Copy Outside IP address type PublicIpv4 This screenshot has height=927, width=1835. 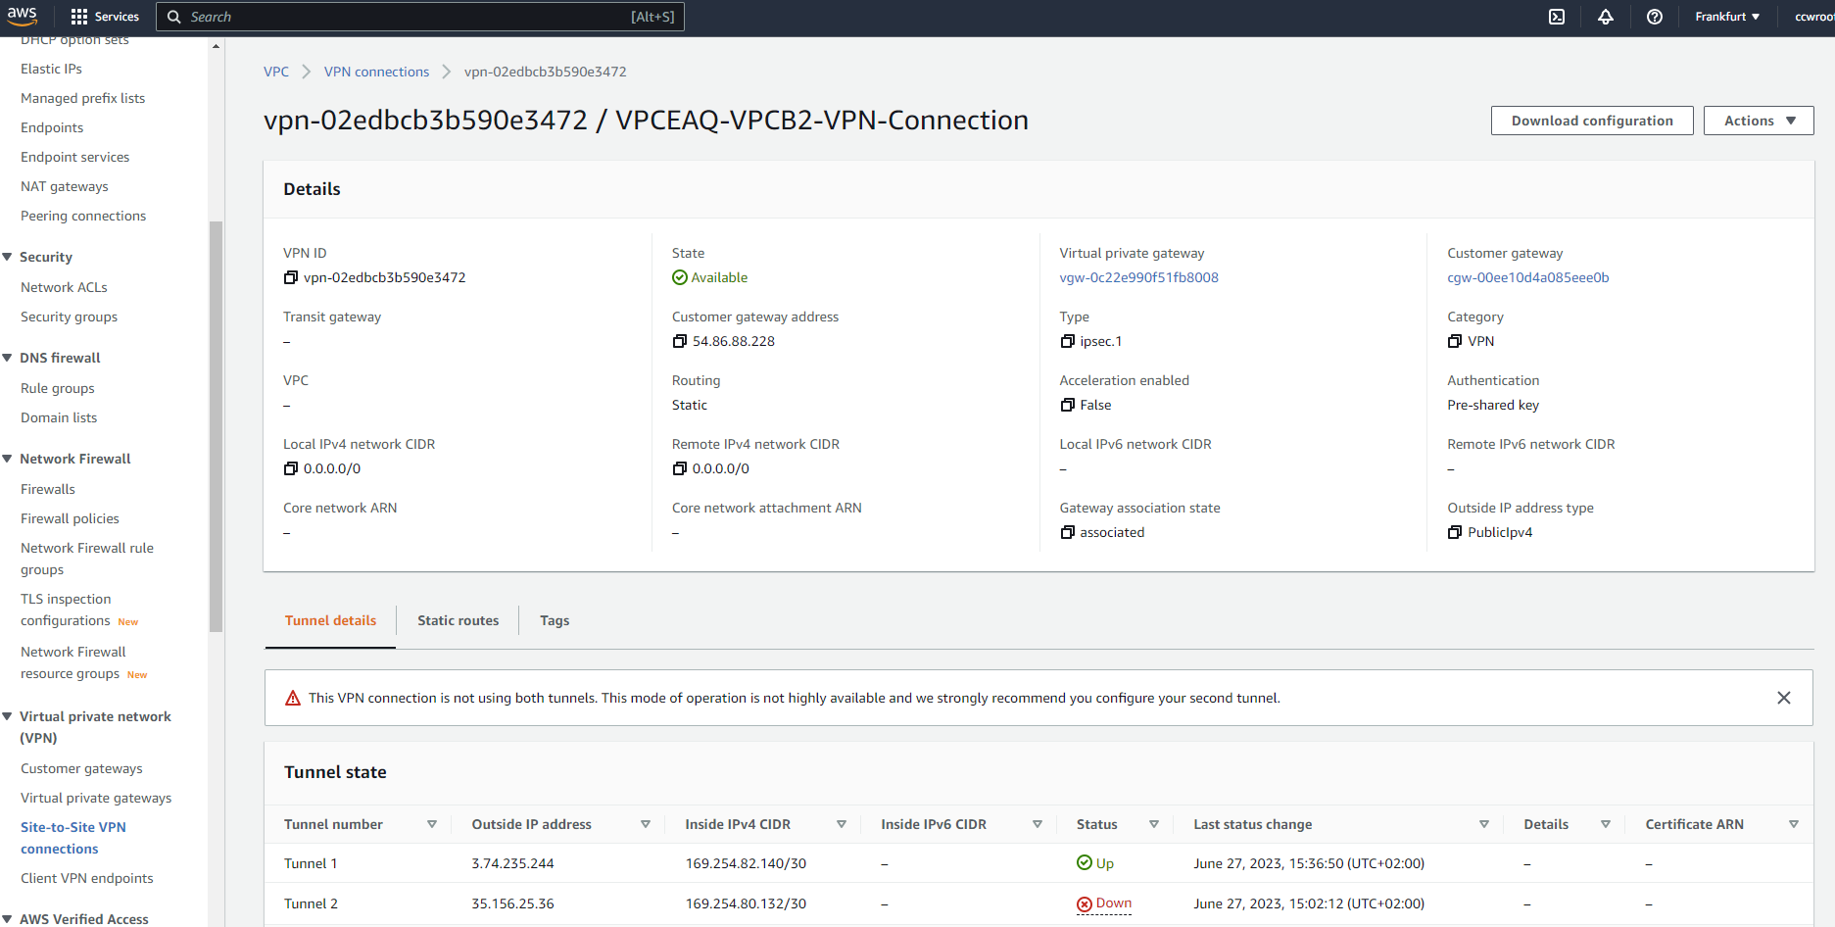pyautogui.click(x=1455, y=533)
